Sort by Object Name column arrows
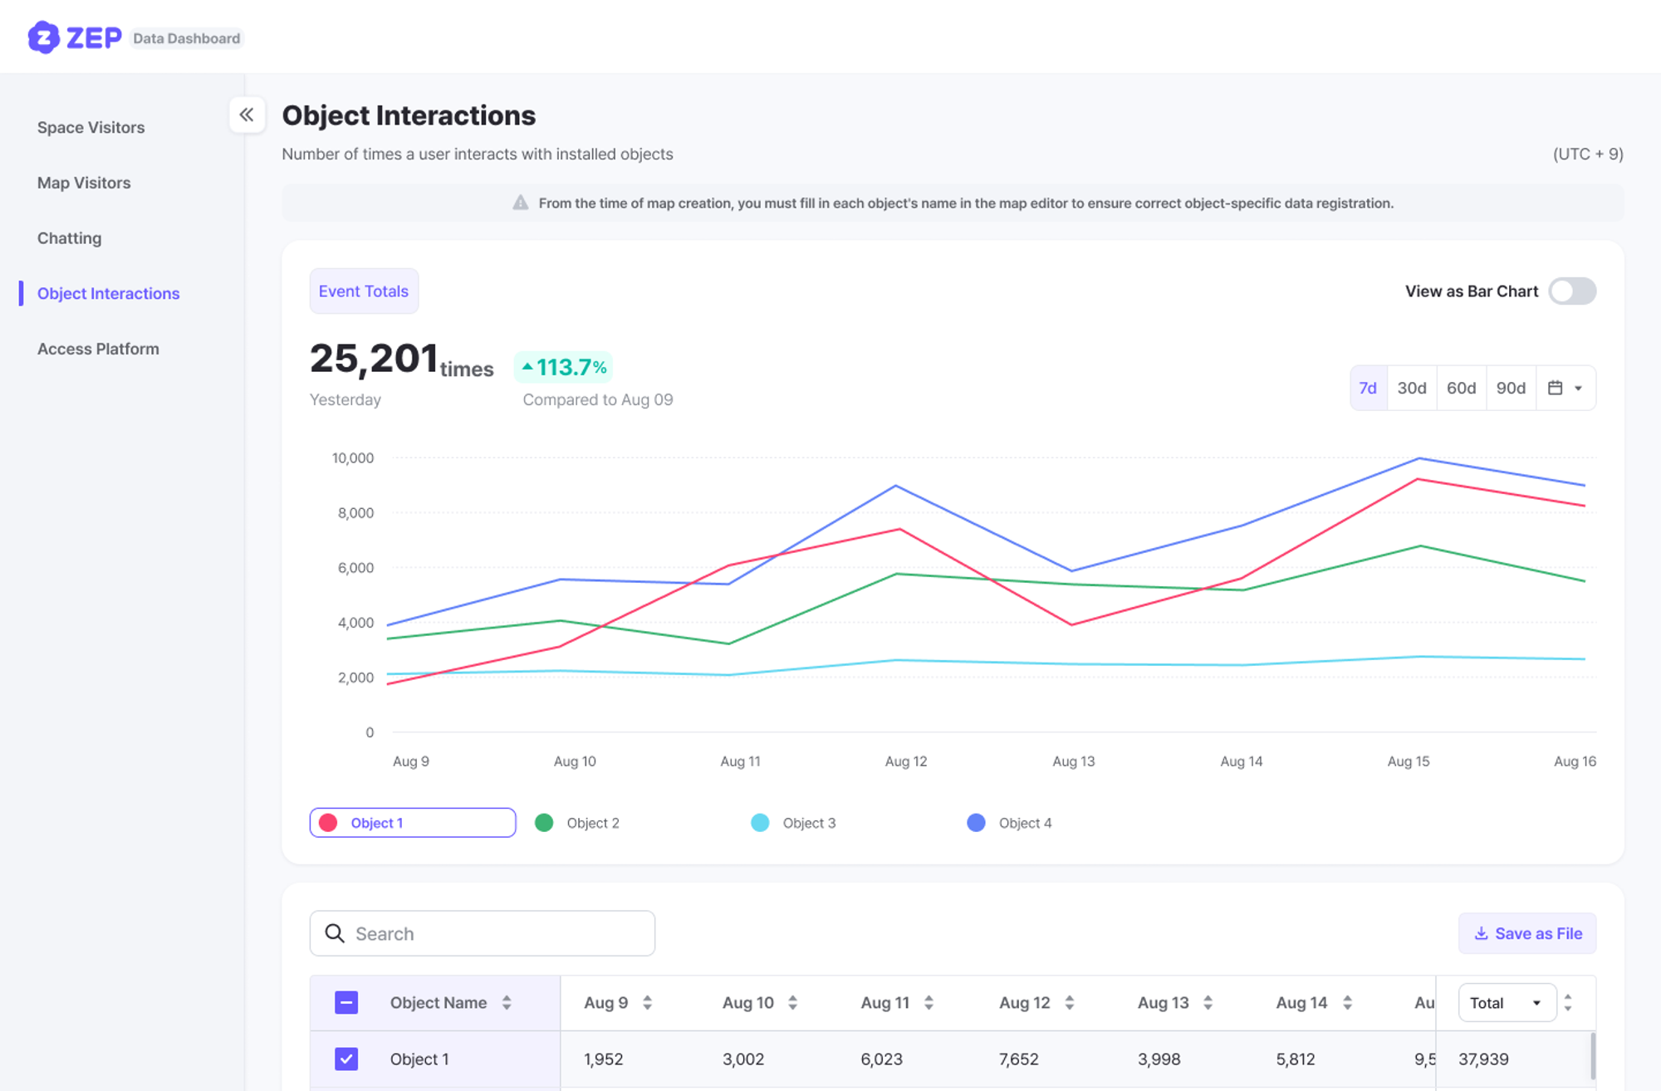This screenshot has width=1661, height=1091. [507, 1003]
